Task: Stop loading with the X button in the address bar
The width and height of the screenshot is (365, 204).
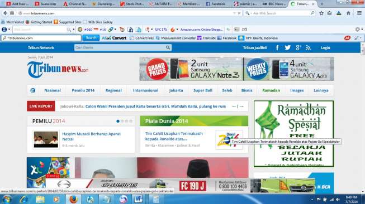Action: (239, 13)
